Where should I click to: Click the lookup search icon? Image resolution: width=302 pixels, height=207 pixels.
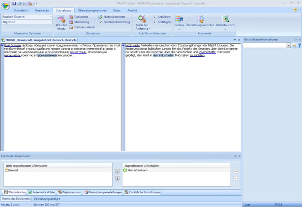294,45
